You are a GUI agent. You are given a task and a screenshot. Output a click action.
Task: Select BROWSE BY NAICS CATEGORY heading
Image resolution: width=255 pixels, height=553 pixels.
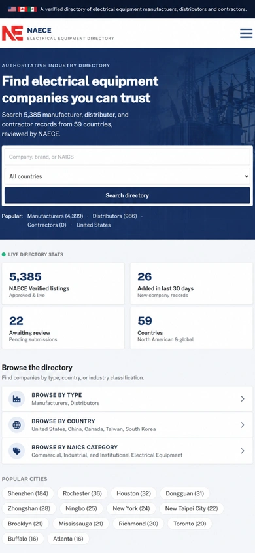(x=75, y=448)
